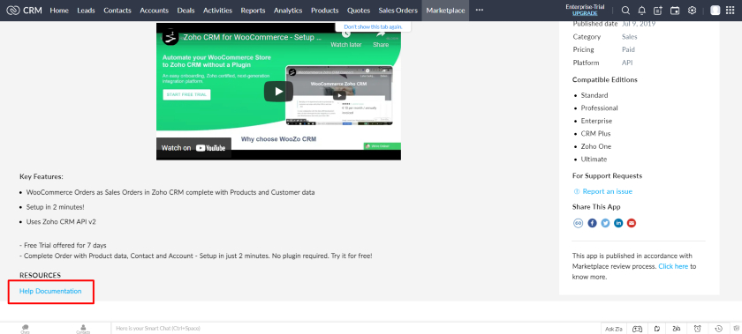
Task: Open the user profile avatar
Action: tap(715, 11)
